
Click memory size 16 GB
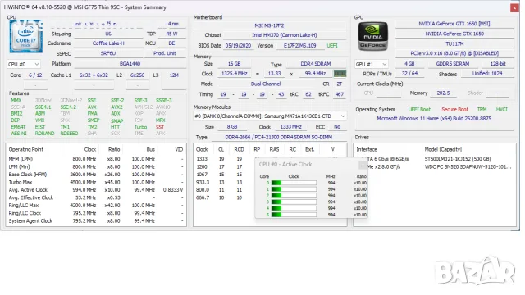[x=234, y=64]
